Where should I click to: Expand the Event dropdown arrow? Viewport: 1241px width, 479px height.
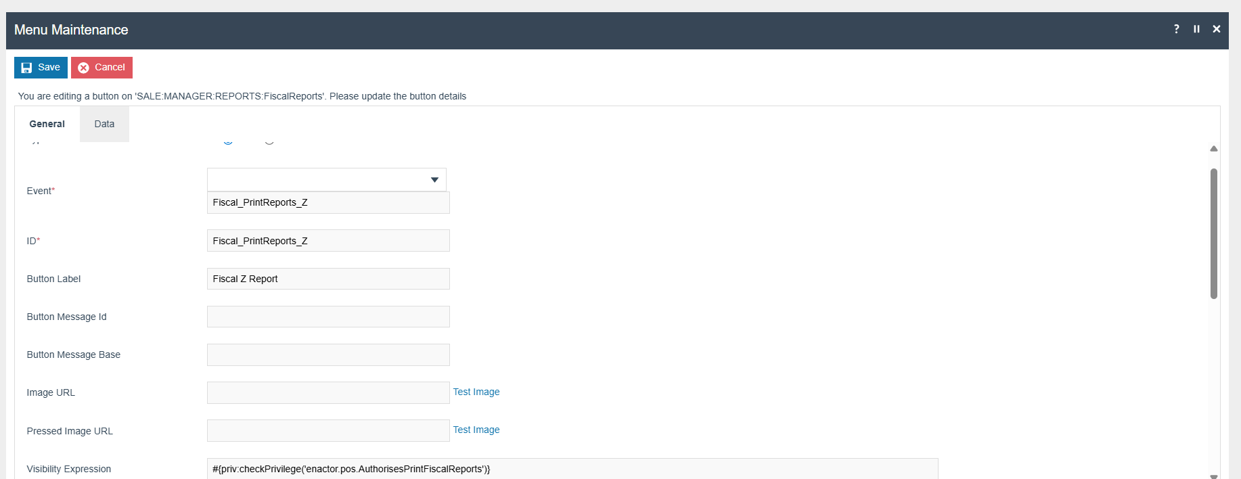[434, 180]
